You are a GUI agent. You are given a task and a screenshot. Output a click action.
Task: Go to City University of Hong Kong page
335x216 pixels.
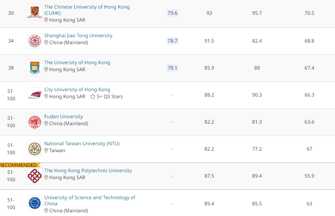[x=77, y=90]
